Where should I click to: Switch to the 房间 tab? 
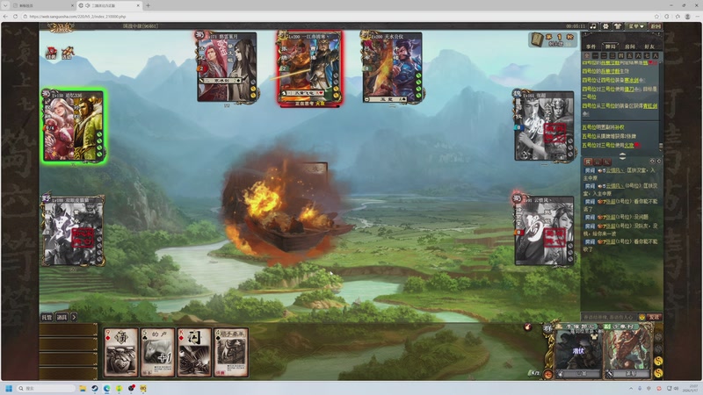(x=629, y=47)
